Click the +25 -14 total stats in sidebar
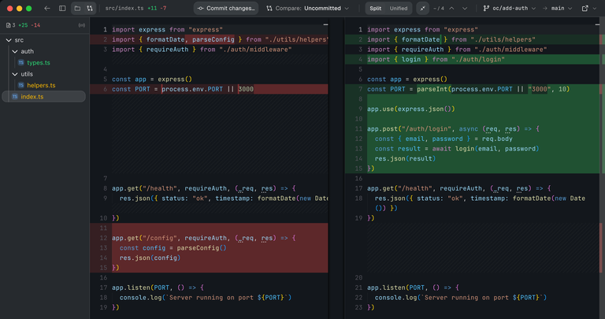The height and width of the screenshot is (319, 605). (x=29, y=25)
